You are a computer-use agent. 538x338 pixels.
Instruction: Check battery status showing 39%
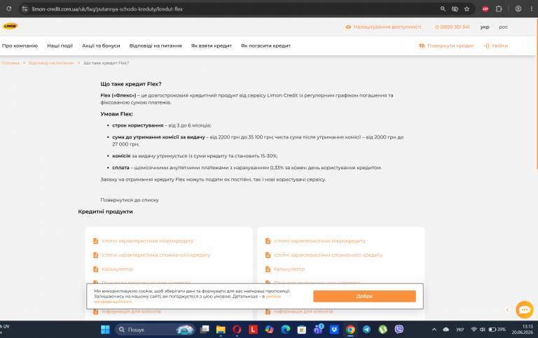497,330
